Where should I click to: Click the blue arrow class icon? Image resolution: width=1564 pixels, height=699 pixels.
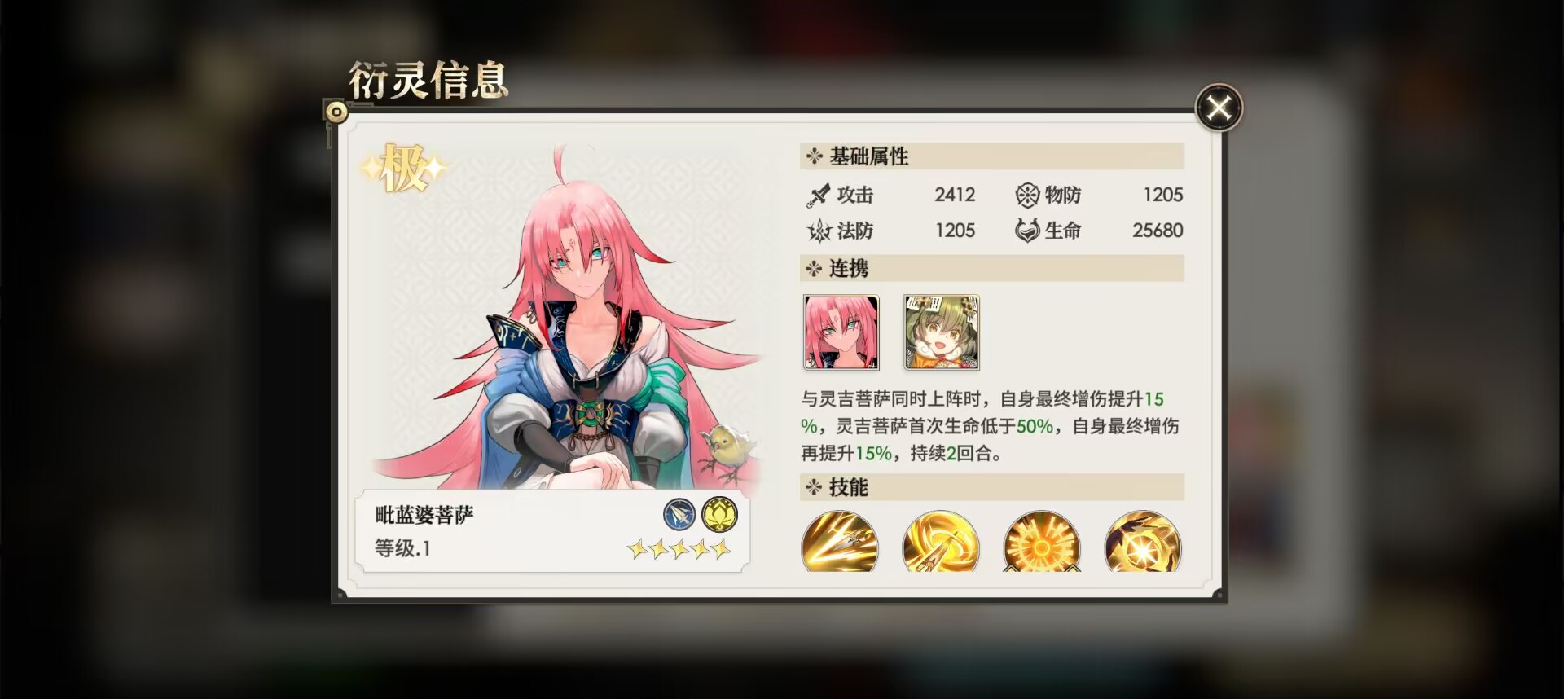(x=679, y=515)
